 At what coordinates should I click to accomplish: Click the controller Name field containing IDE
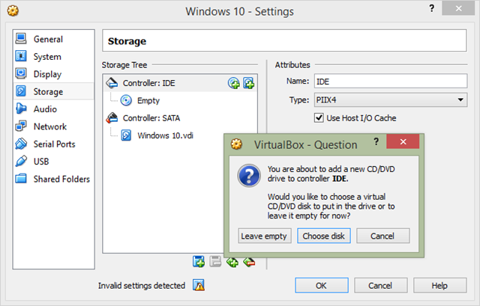pos(391,82)
